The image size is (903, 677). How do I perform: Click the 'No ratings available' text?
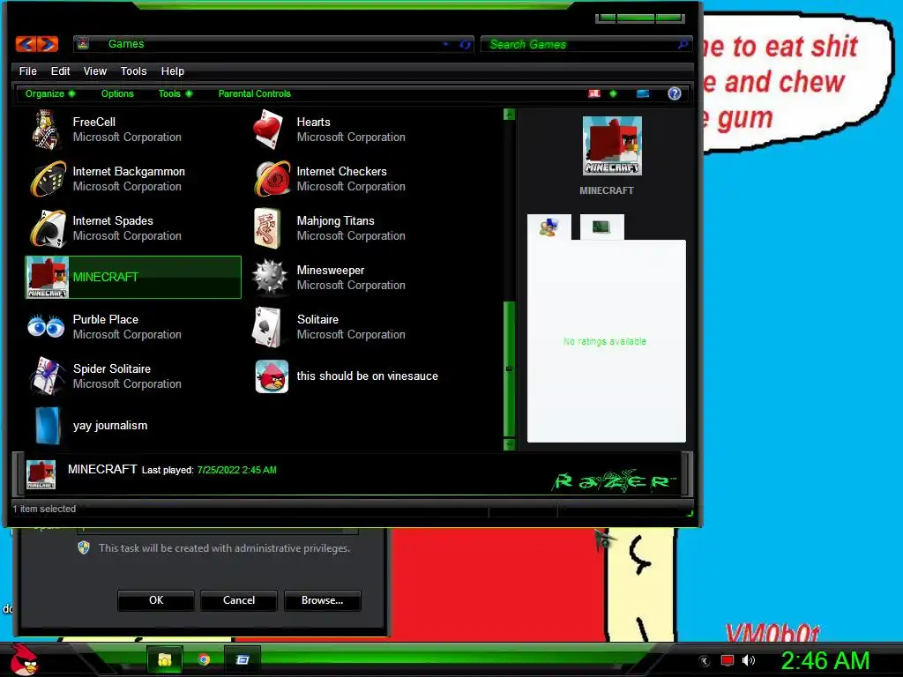coord(605,341)
